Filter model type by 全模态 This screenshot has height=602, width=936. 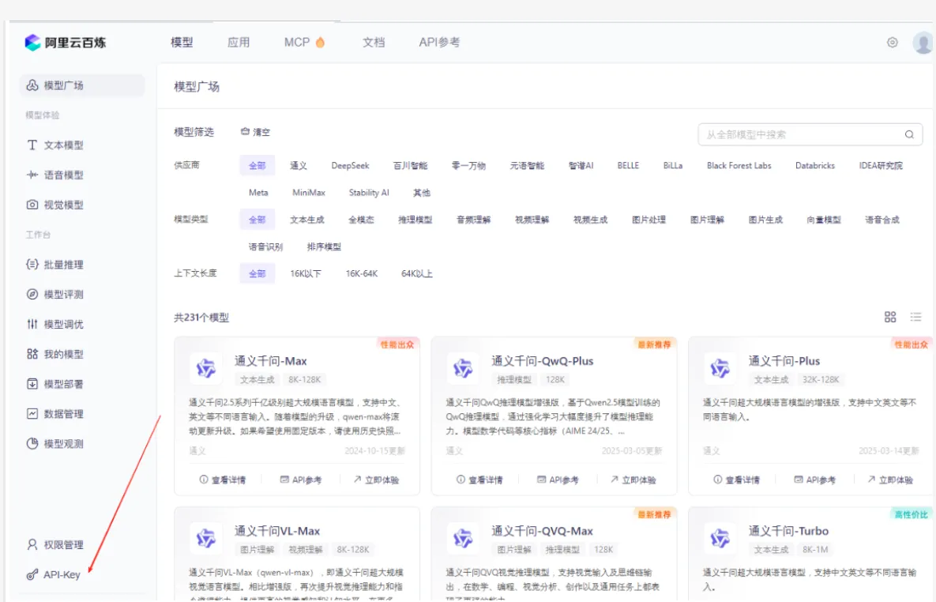click(x=361, y=219)
